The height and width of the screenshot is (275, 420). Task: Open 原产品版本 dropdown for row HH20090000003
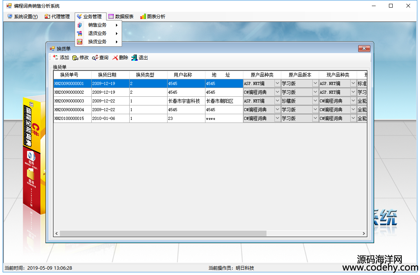tap(315, 101)
